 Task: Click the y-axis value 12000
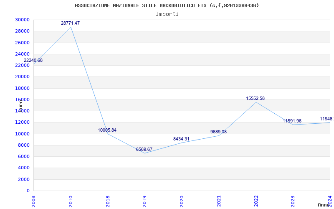click(x=23, y=122)
